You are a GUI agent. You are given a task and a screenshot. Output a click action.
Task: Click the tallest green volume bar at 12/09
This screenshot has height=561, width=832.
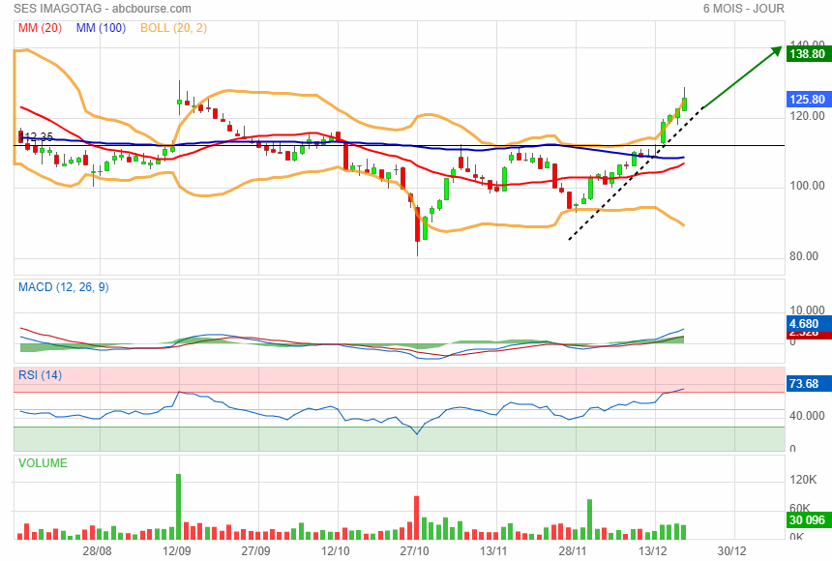coord(178,507)
